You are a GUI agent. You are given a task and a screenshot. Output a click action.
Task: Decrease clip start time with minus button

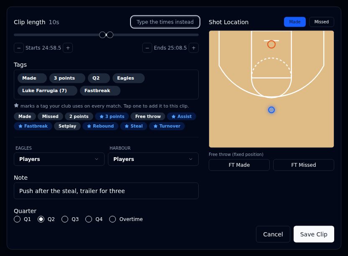(x=19, y=48)
